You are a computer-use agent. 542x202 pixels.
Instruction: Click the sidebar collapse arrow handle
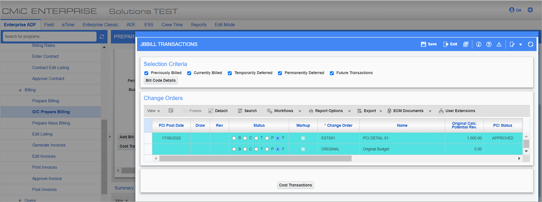click(x=109, y=136)
